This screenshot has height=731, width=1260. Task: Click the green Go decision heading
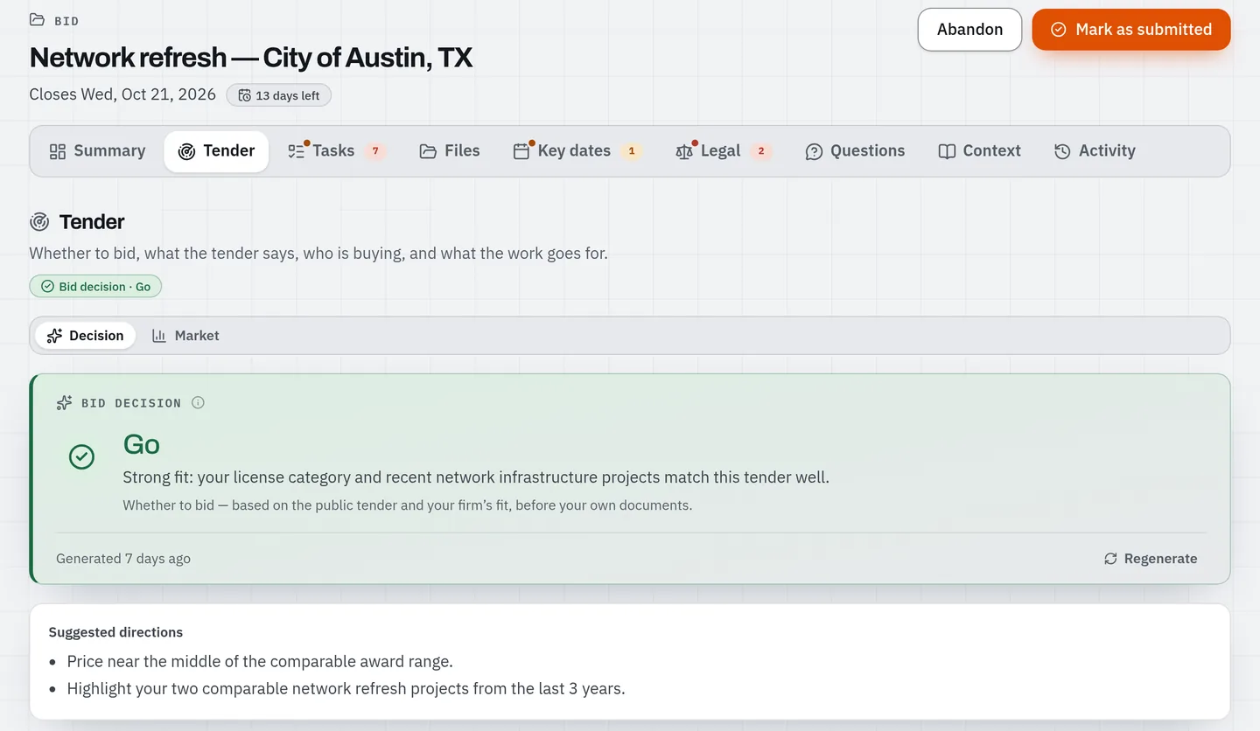(x=142, y=444)
